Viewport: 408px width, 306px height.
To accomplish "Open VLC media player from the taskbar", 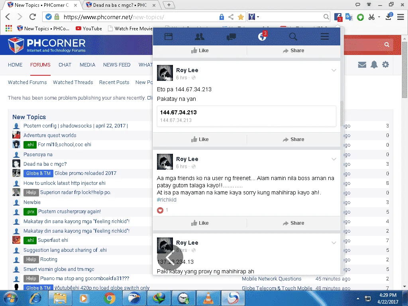I will tap(208, 298).
